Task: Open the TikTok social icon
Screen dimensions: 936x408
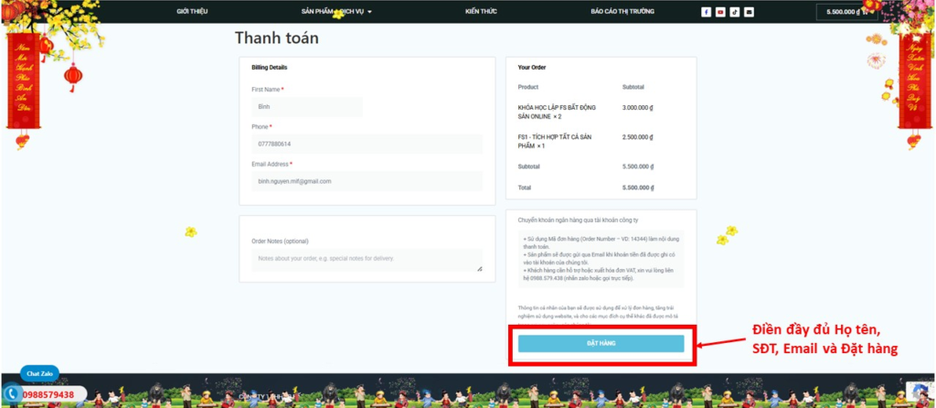Action: click(734, 12)
